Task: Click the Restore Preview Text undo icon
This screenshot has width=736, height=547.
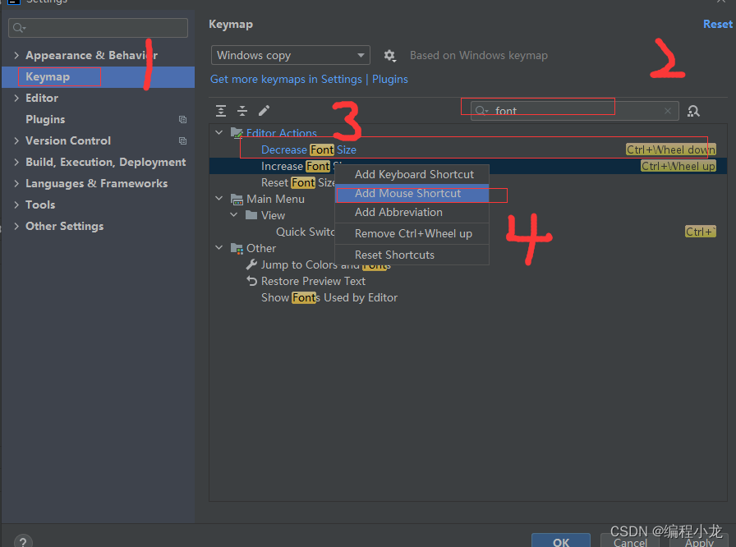Action: [251, 281]
